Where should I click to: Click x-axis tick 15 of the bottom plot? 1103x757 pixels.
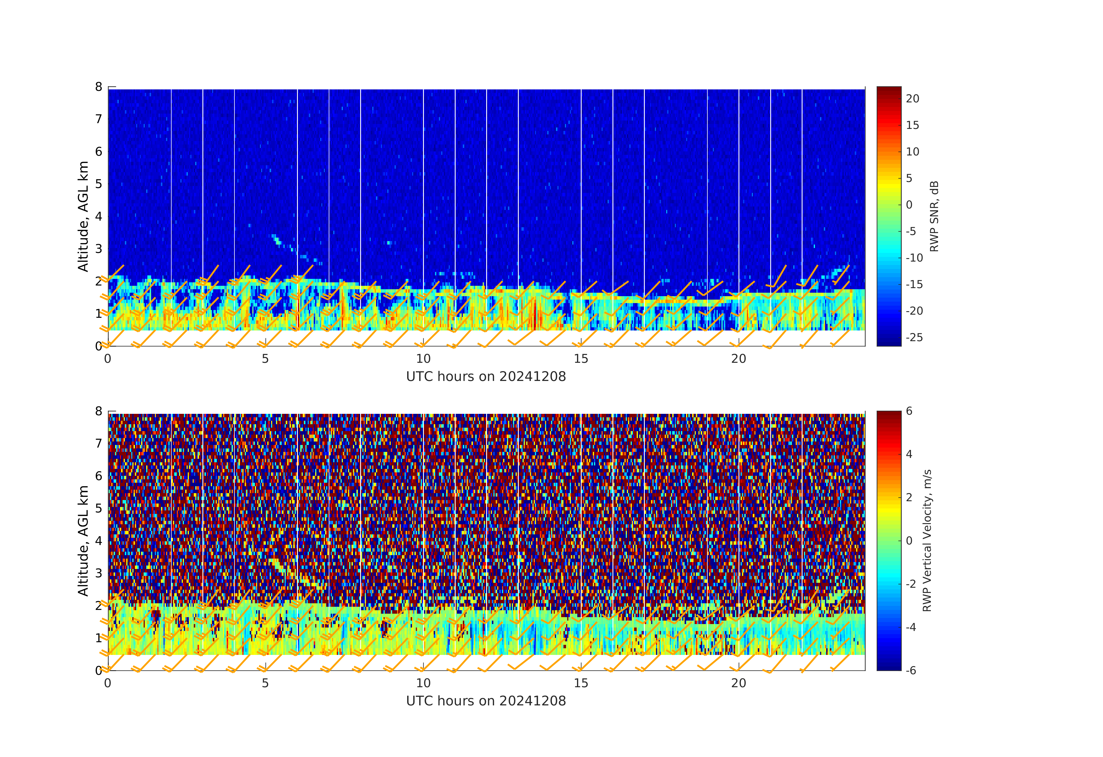click(x=581, y=683)
